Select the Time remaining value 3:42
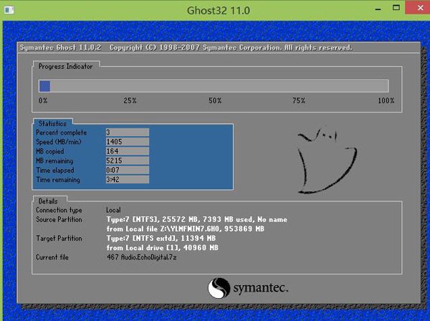 pyautogui.click(x=128, y=180)
